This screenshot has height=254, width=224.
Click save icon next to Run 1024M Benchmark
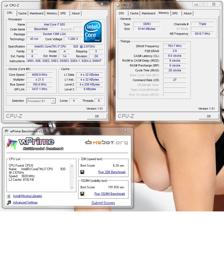pyautogui.click(x=82, y=194)
